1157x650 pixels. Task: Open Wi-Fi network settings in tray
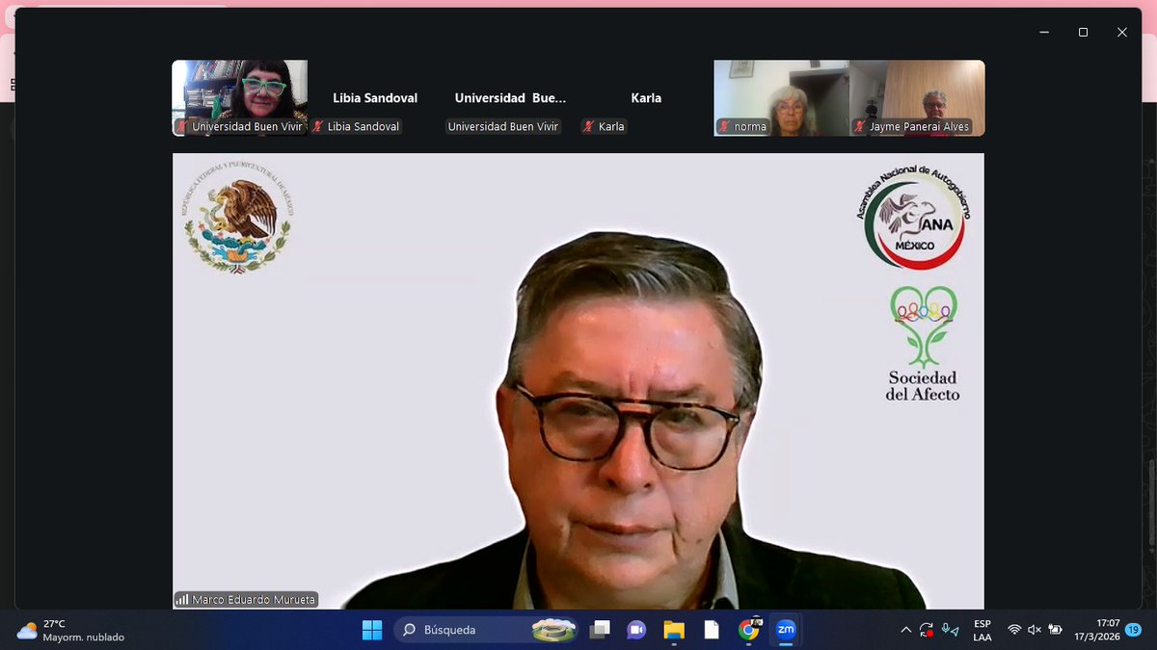click(x=1014, y=630)
